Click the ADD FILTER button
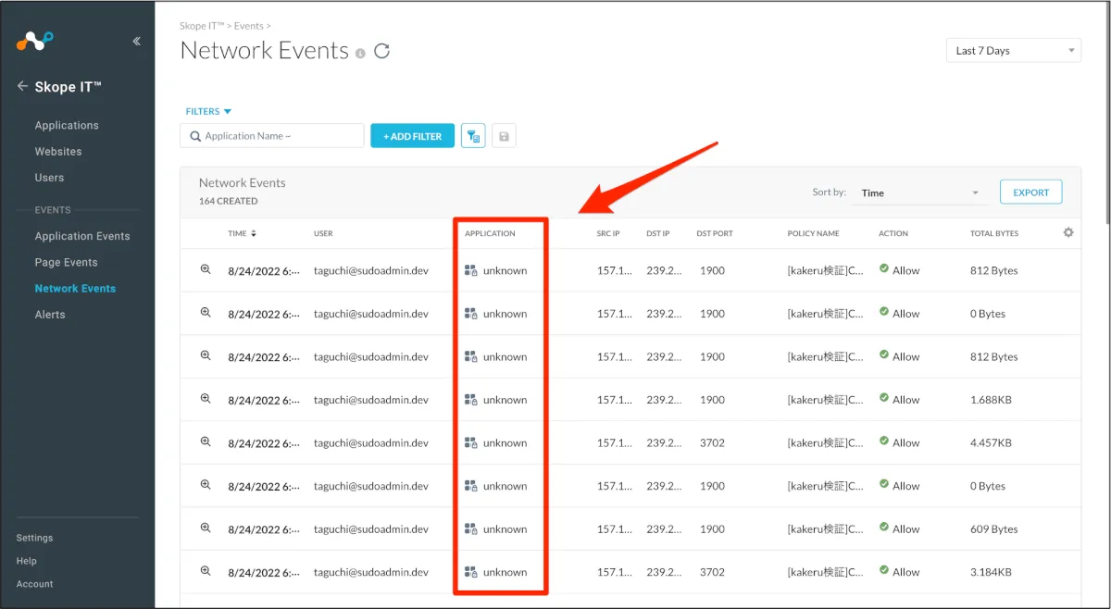 (412, 136)
